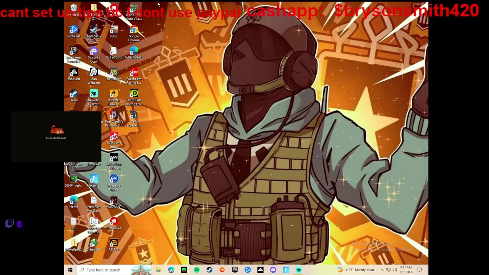Open the NVIDIA 560.94-desktop installer icon
Screen dimensions: 489x275
pyautogui.click(x=74, y=182)
